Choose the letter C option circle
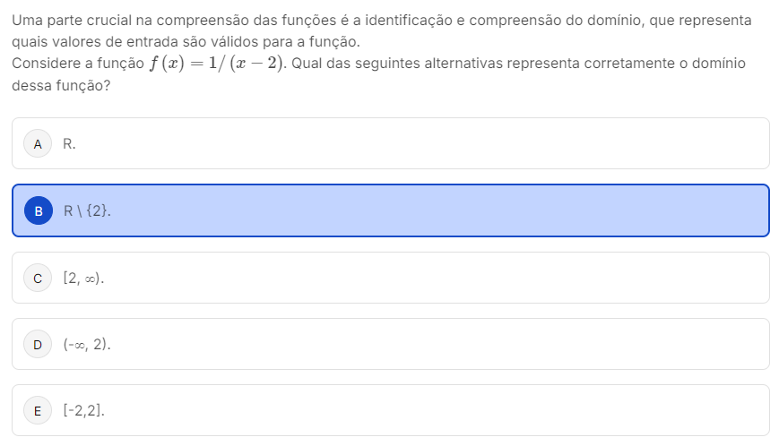 pyautogui.click(x=38, y=278)
